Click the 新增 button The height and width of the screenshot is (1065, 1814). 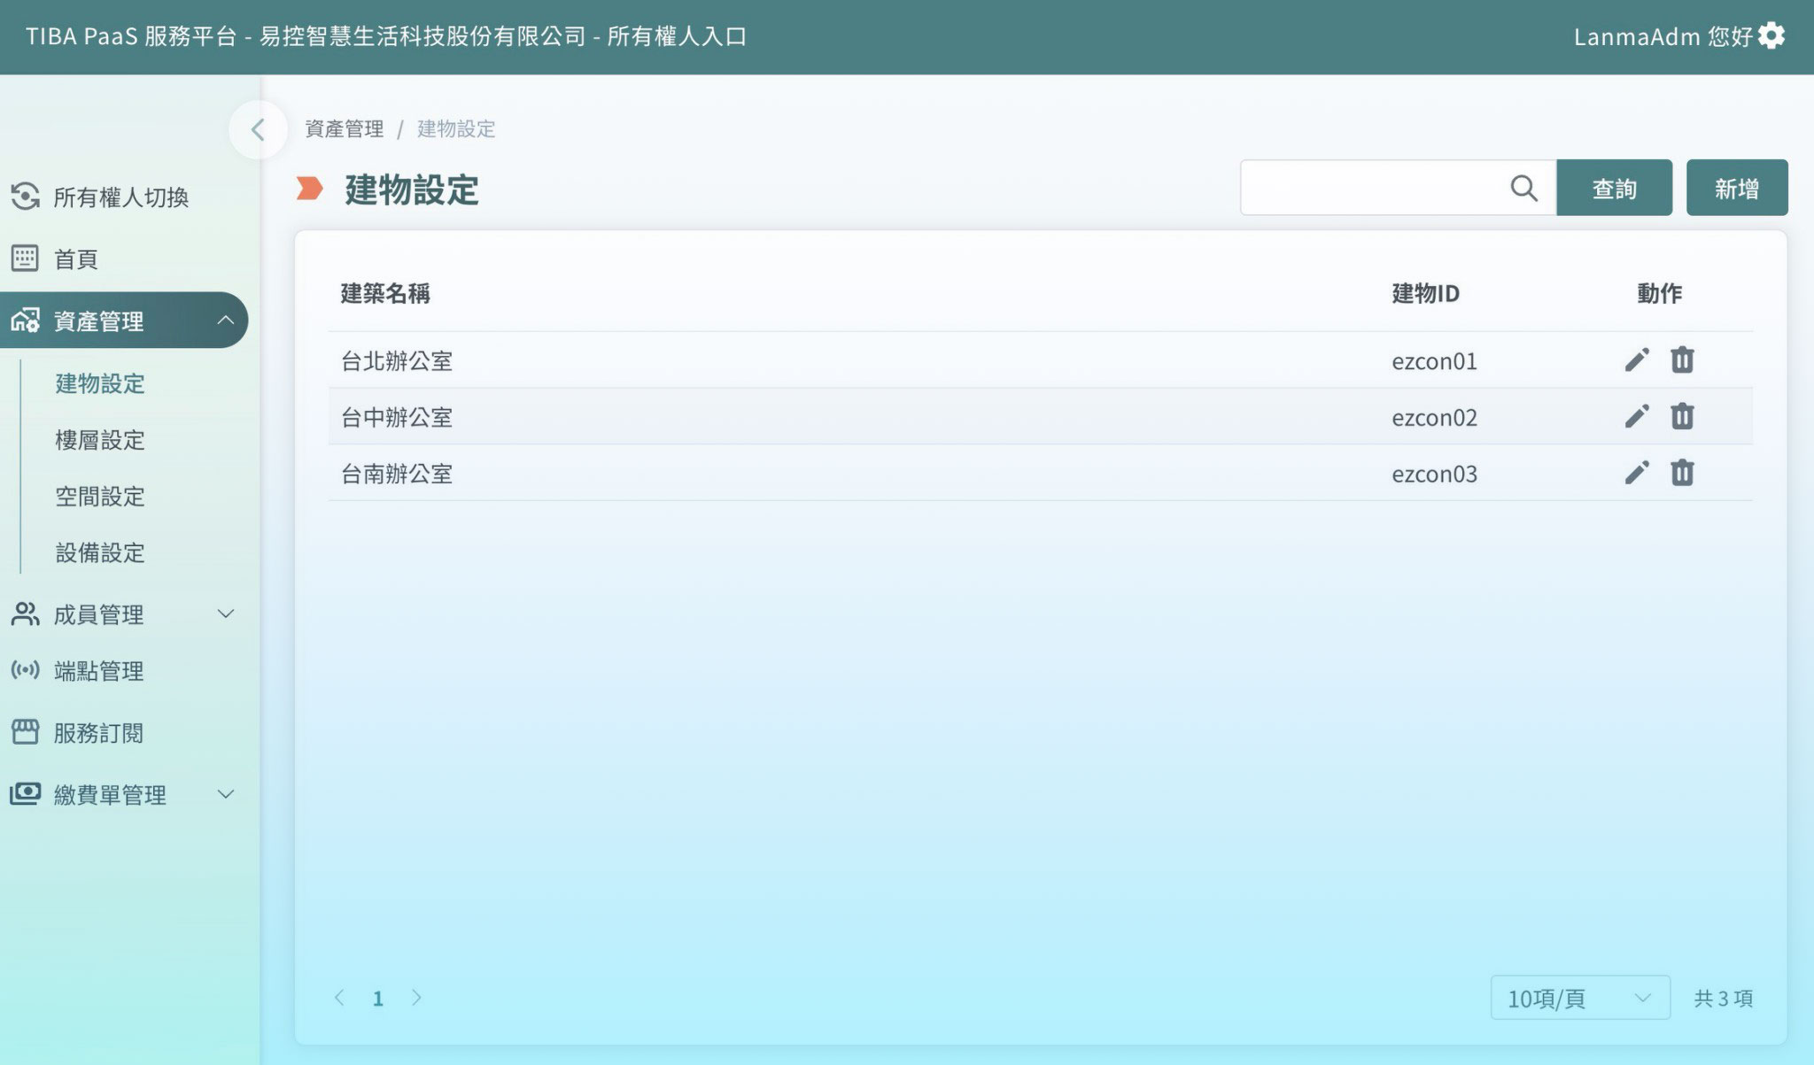[x=1736, y=188]
